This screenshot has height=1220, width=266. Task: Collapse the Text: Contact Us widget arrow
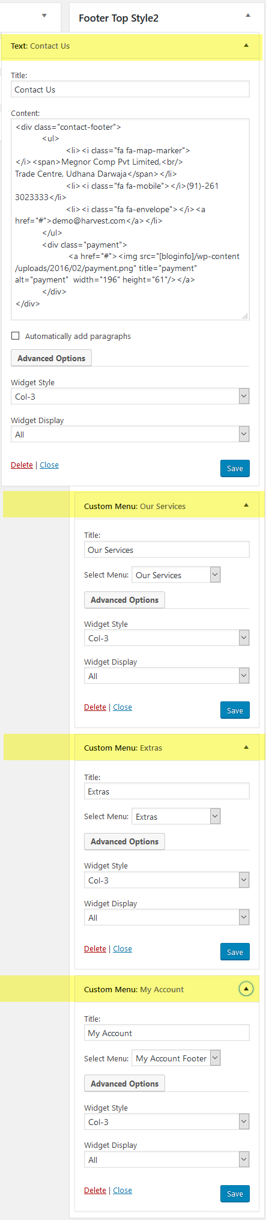coord(246,46)
